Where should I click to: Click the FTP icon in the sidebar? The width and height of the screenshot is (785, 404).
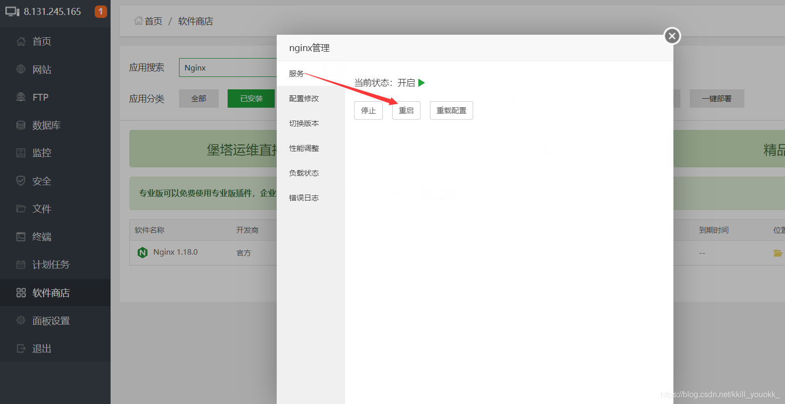tap(21, 97)
